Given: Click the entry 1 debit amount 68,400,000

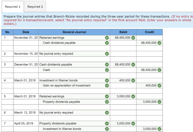Looking at the screenshot, I should pyautogui.click(x=122, y=38).
